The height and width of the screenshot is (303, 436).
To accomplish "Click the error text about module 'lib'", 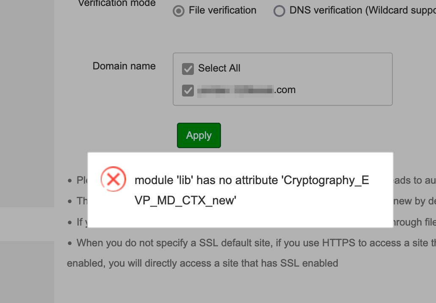I will tap(252, 190).
